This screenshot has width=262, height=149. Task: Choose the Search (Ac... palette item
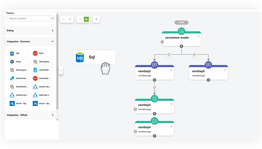coord(42,87)
